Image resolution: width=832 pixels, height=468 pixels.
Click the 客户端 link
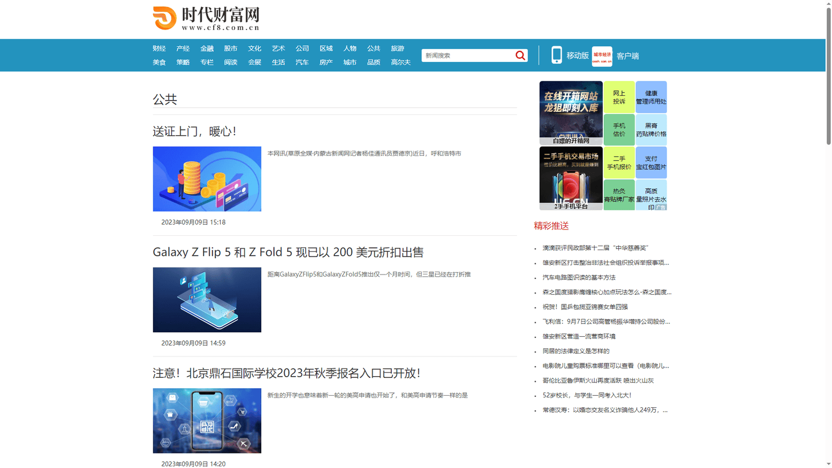coord(627,56)
